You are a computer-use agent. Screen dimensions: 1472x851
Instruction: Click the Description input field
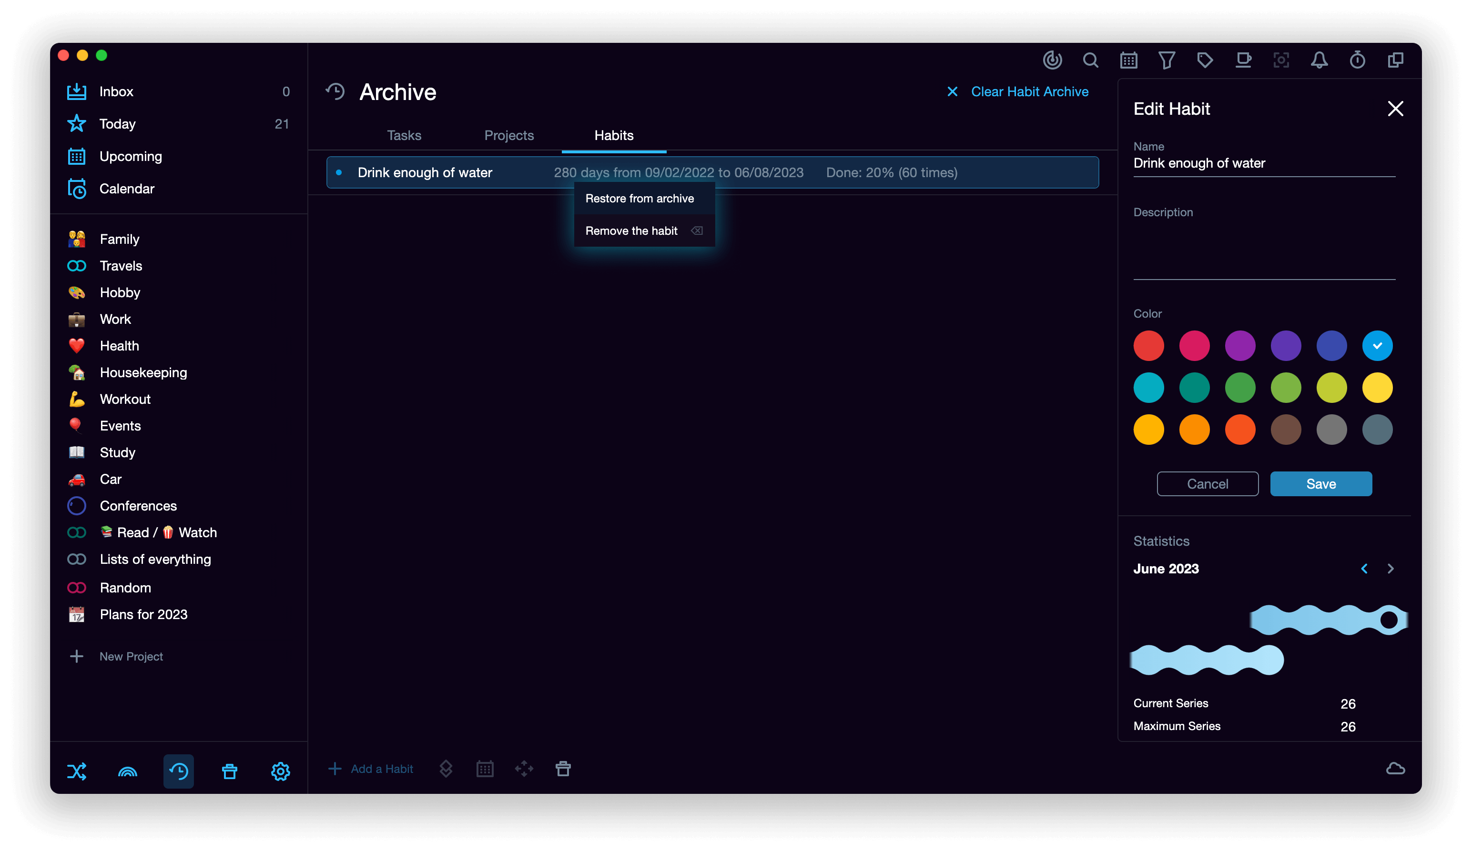point(1264,250)
